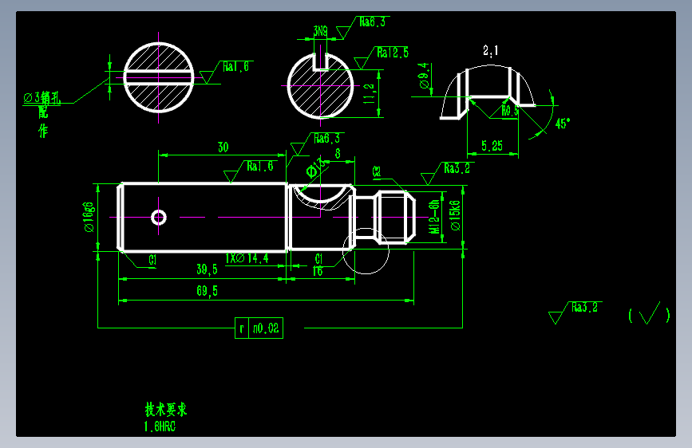This screenshot has width=692, height=448.
Task: Select the ∅3 pin hole annotation text
Action: 42,97
